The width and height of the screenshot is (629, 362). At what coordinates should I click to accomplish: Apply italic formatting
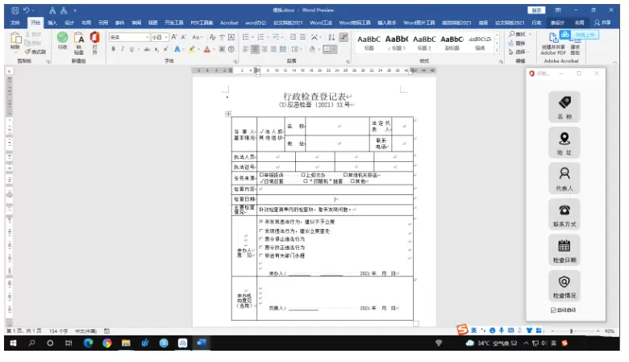click(123, 49)
